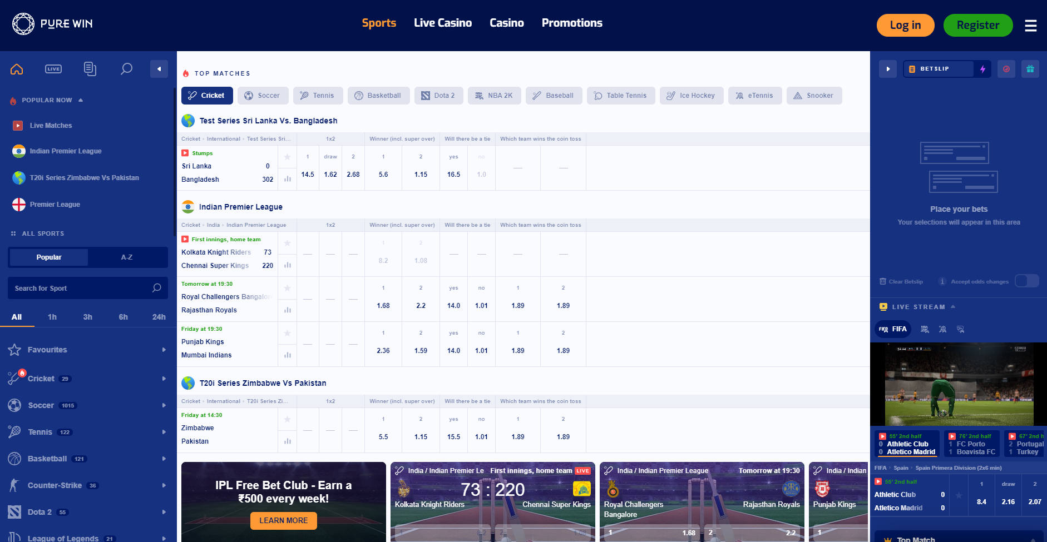This screenshot has height=542, width=1047.
Task: Open the FIFA live stream video
Action: tap(959, 384)
